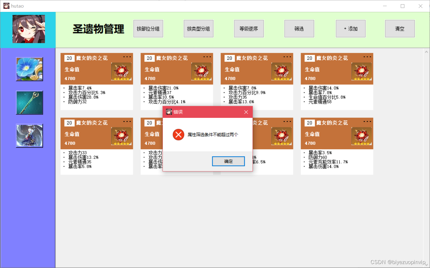Click the 圣遗物管理 heading
The image size is (430, 268).
click(x=99, y=29)
